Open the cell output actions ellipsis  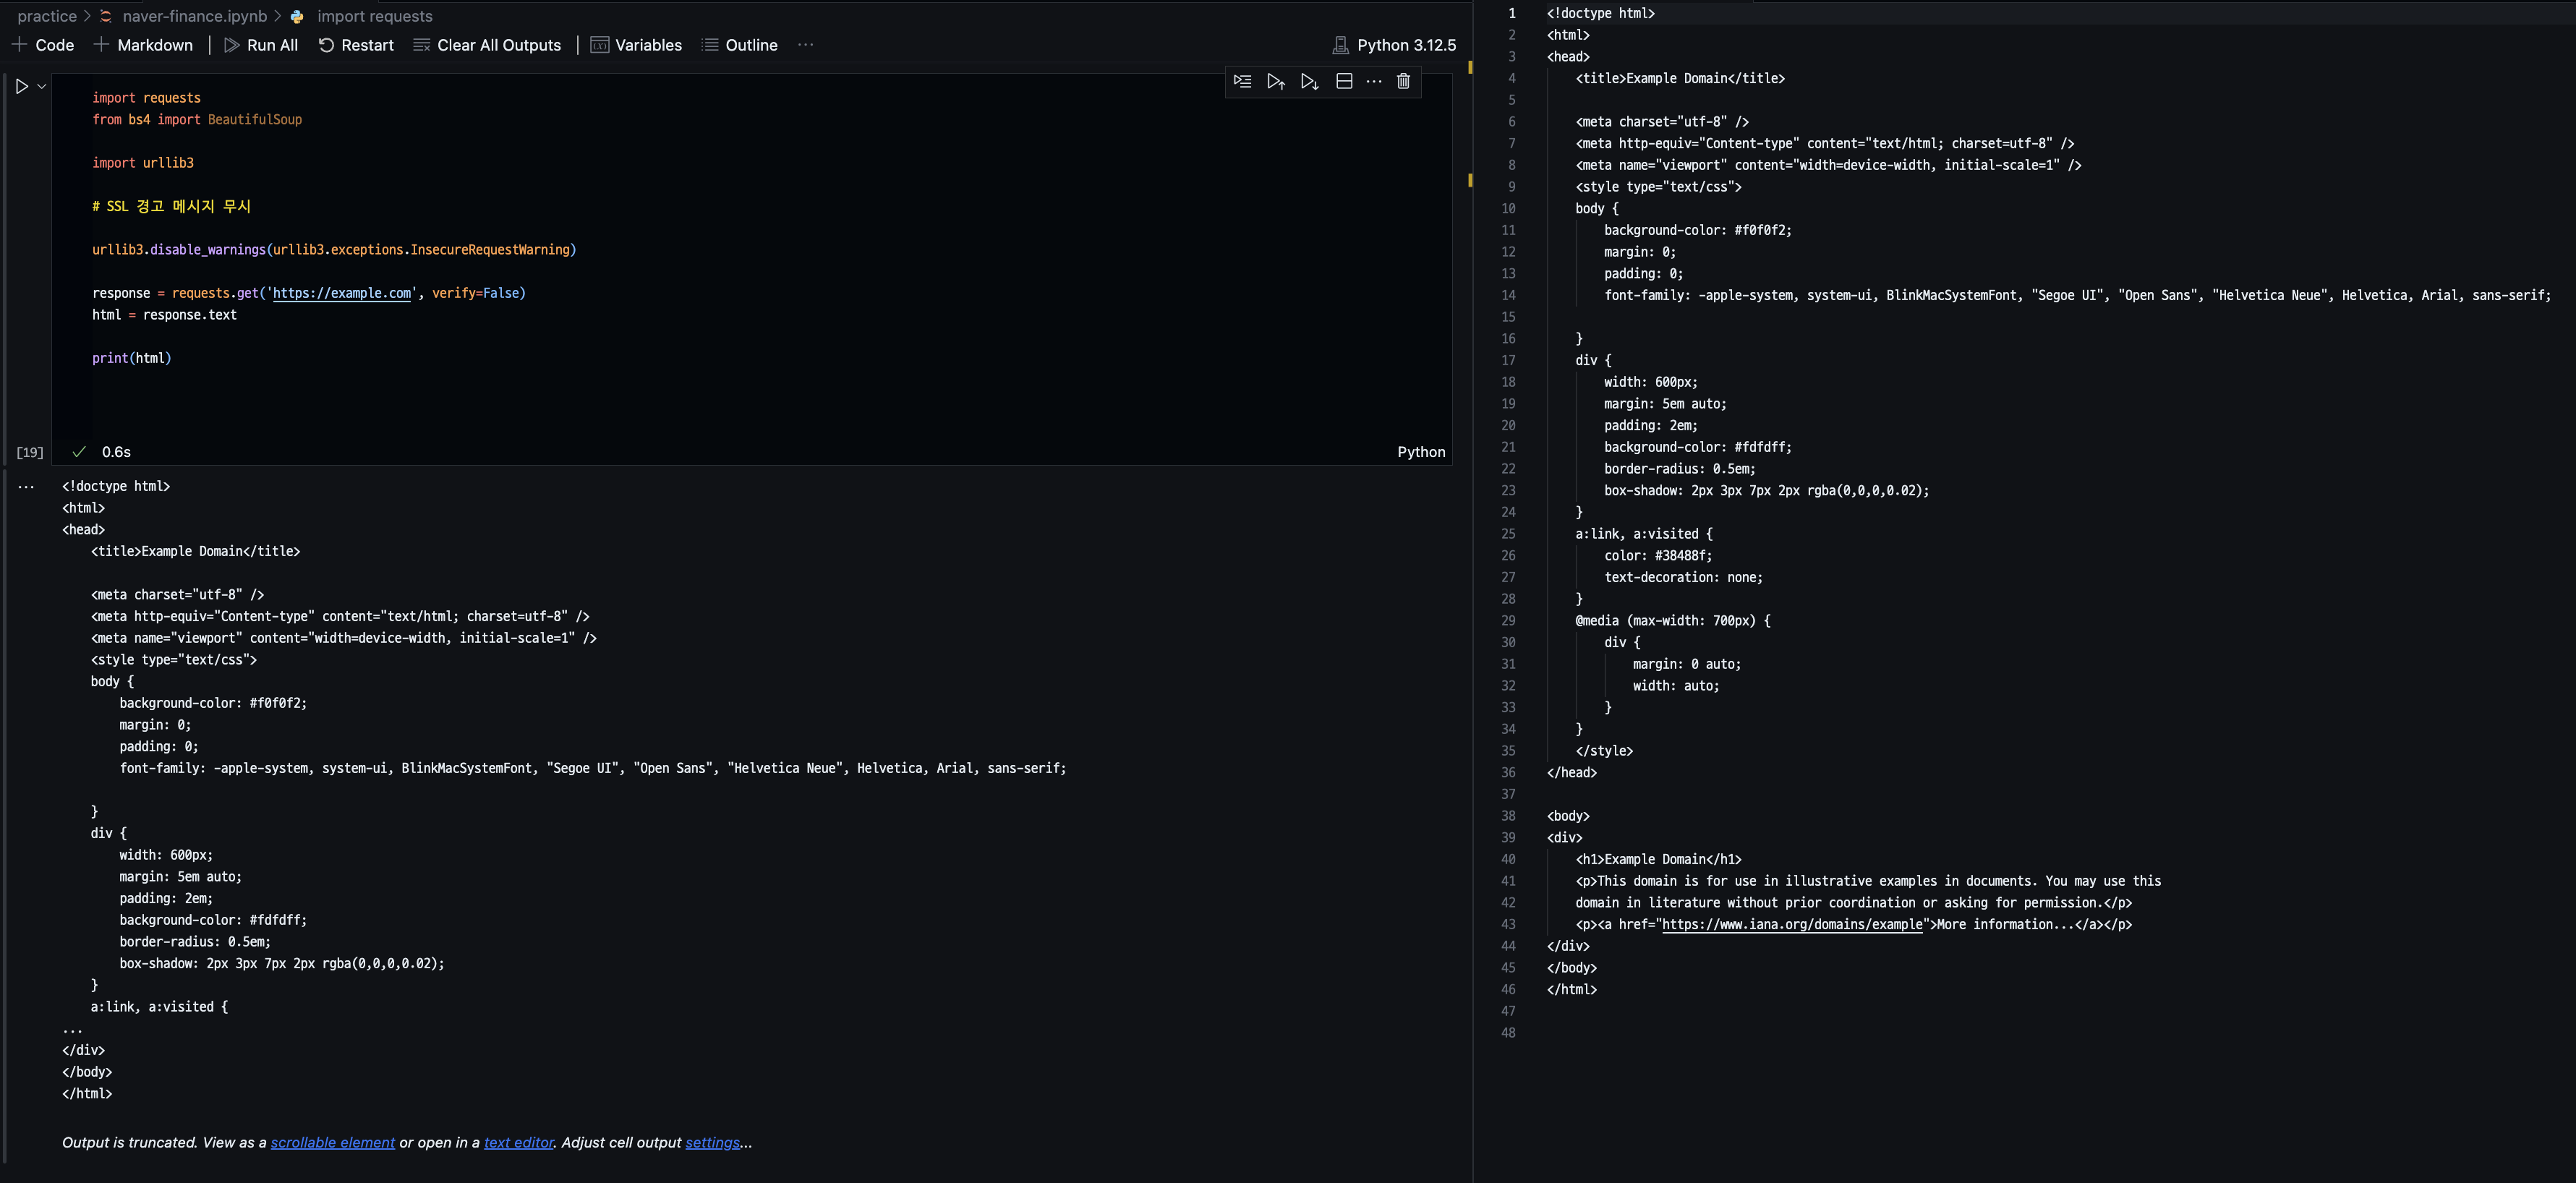tap(26, 487)
